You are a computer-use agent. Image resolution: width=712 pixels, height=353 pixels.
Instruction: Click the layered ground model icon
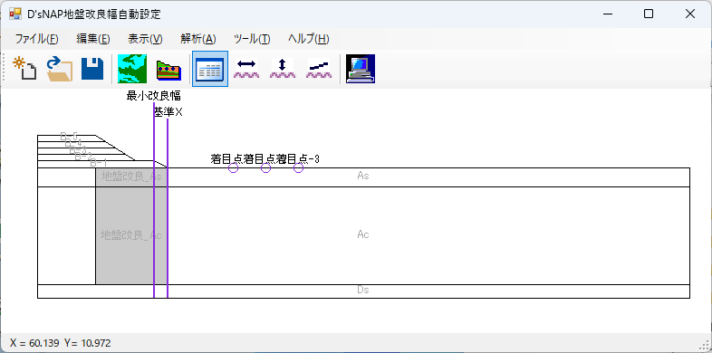click(x=168, y=69)
